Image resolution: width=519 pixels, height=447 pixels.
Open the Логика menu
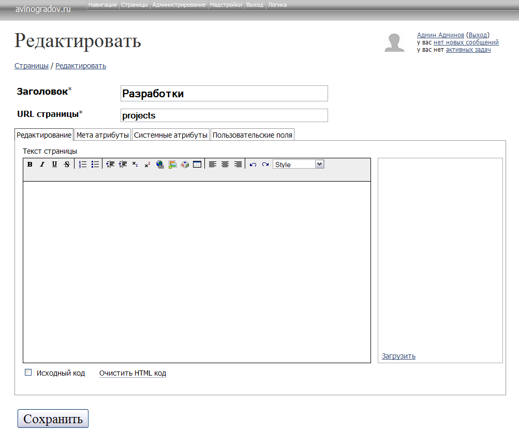point(277,5)
